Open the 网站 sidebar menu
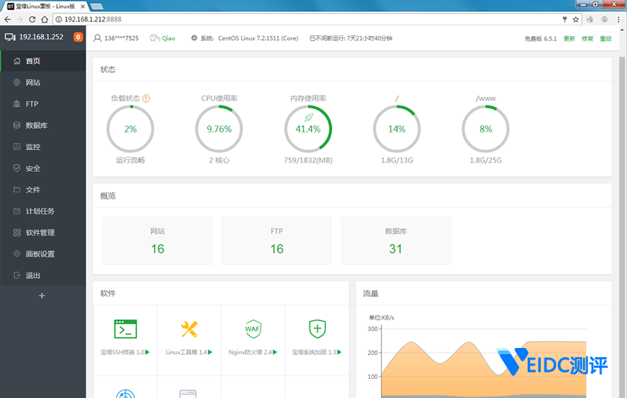 point(33,82)
